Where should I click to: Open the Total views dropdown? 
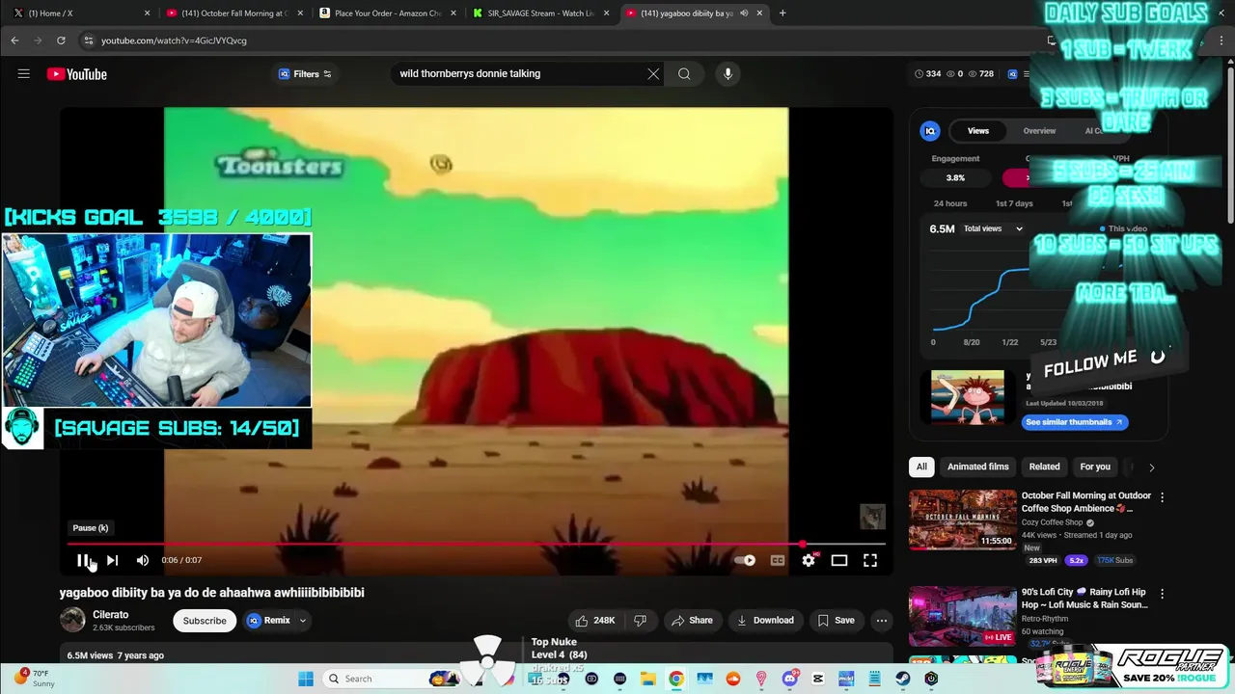pyautogui.click(x=994, y=228)
